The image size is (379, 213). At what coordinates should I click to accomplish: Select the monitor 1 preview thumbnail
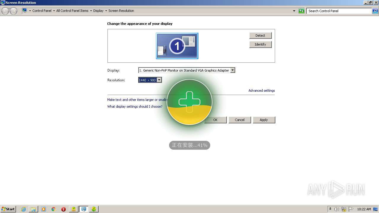177,46
